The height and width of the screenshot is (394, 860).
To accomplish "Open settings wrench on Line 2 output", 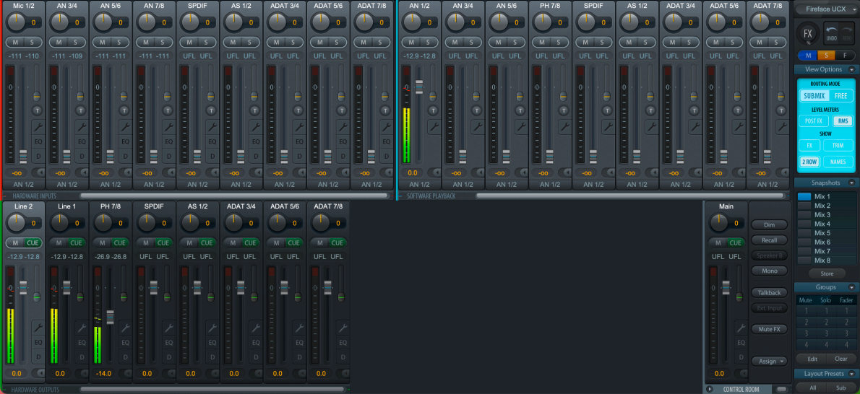I will click(x=38, y=327).
